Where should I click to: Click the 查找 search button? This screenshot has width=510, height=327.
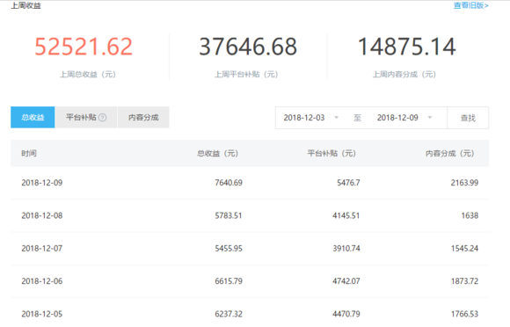click(x=468, y=118)
